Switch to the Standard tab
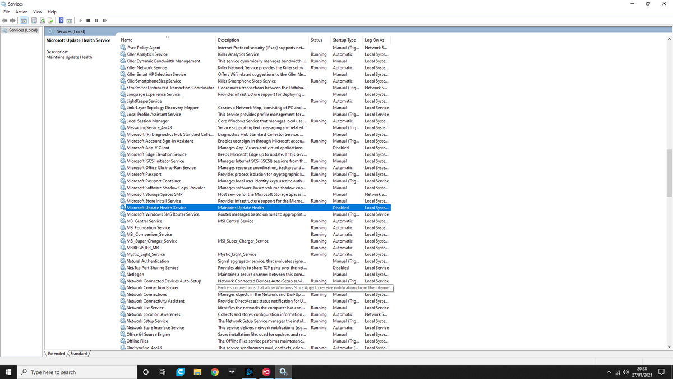Image resolution: width=673 pixels, height=379 pixels. coord(79,354)
